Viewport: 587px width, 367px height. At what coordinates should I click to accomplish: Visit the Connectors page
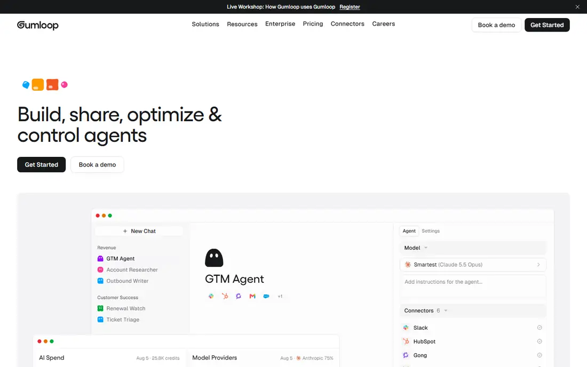347,23
